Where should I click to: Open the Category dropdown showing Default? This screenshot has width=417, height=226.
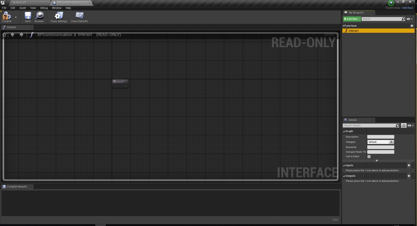(x=381, y=142)
